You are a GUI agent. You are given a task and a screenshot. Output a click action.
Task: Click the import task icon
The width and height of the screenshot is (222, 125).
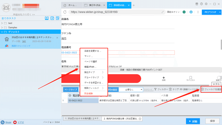tap(47, 18)
